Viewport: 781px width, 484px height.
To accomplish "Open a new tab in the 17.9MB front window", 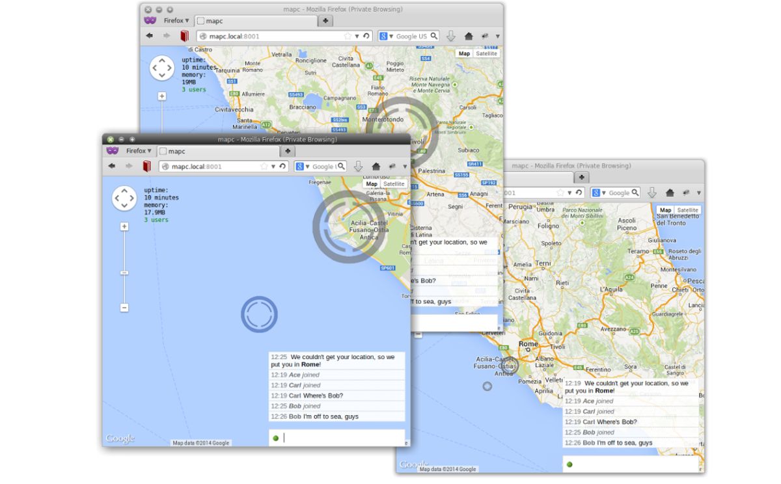I will 287,151.
